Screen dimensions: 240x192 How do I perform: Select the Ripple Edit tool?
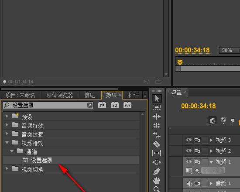157,117
